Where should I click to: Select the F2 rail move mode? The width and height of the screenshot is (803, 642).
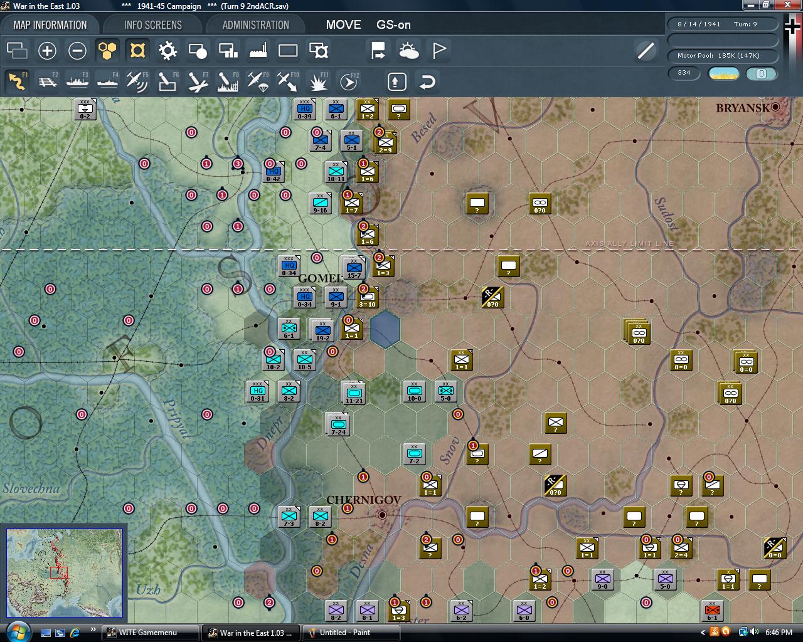coord(48,81)
